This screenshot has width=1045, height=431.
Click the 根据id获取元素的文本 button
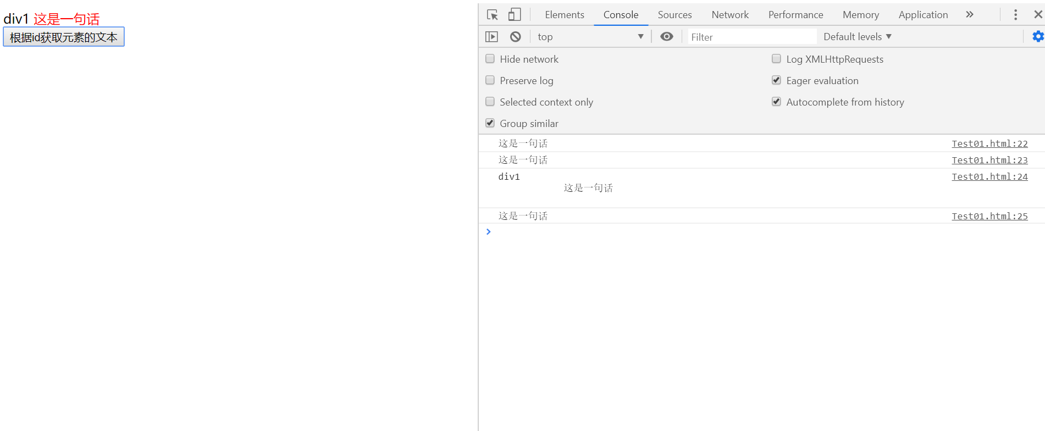[64, 37]
